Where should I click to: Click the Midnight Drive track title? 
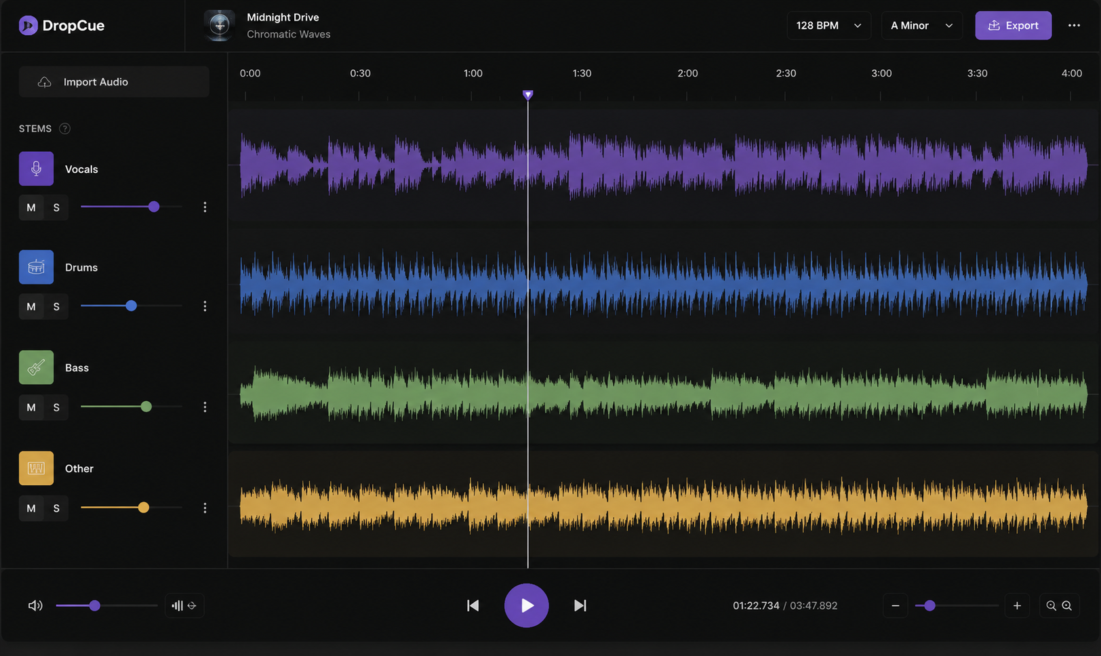[283, 18]
